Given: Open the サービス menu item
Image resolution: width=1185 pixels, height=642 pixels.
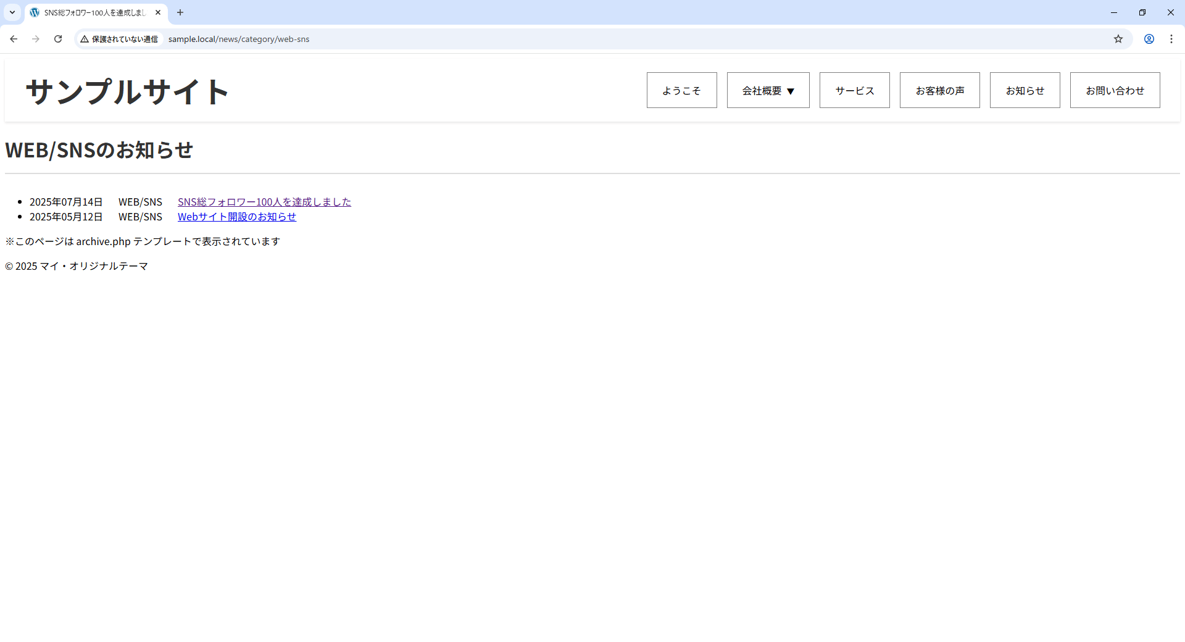Looking at the screenshot, I should coord(854,90).
